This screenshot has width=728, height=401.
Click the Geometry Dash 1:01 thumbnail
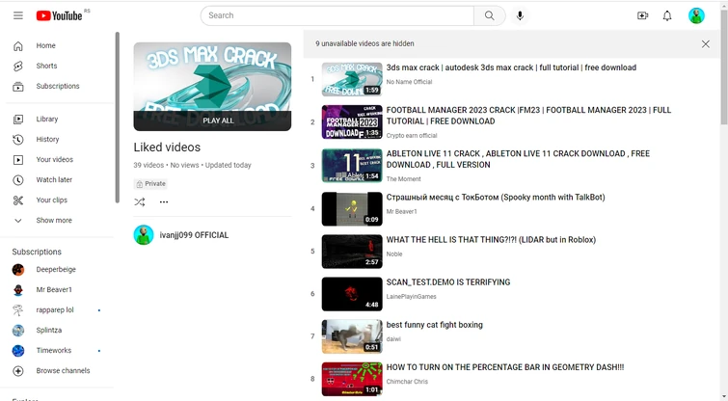click(x=352, y=379)
